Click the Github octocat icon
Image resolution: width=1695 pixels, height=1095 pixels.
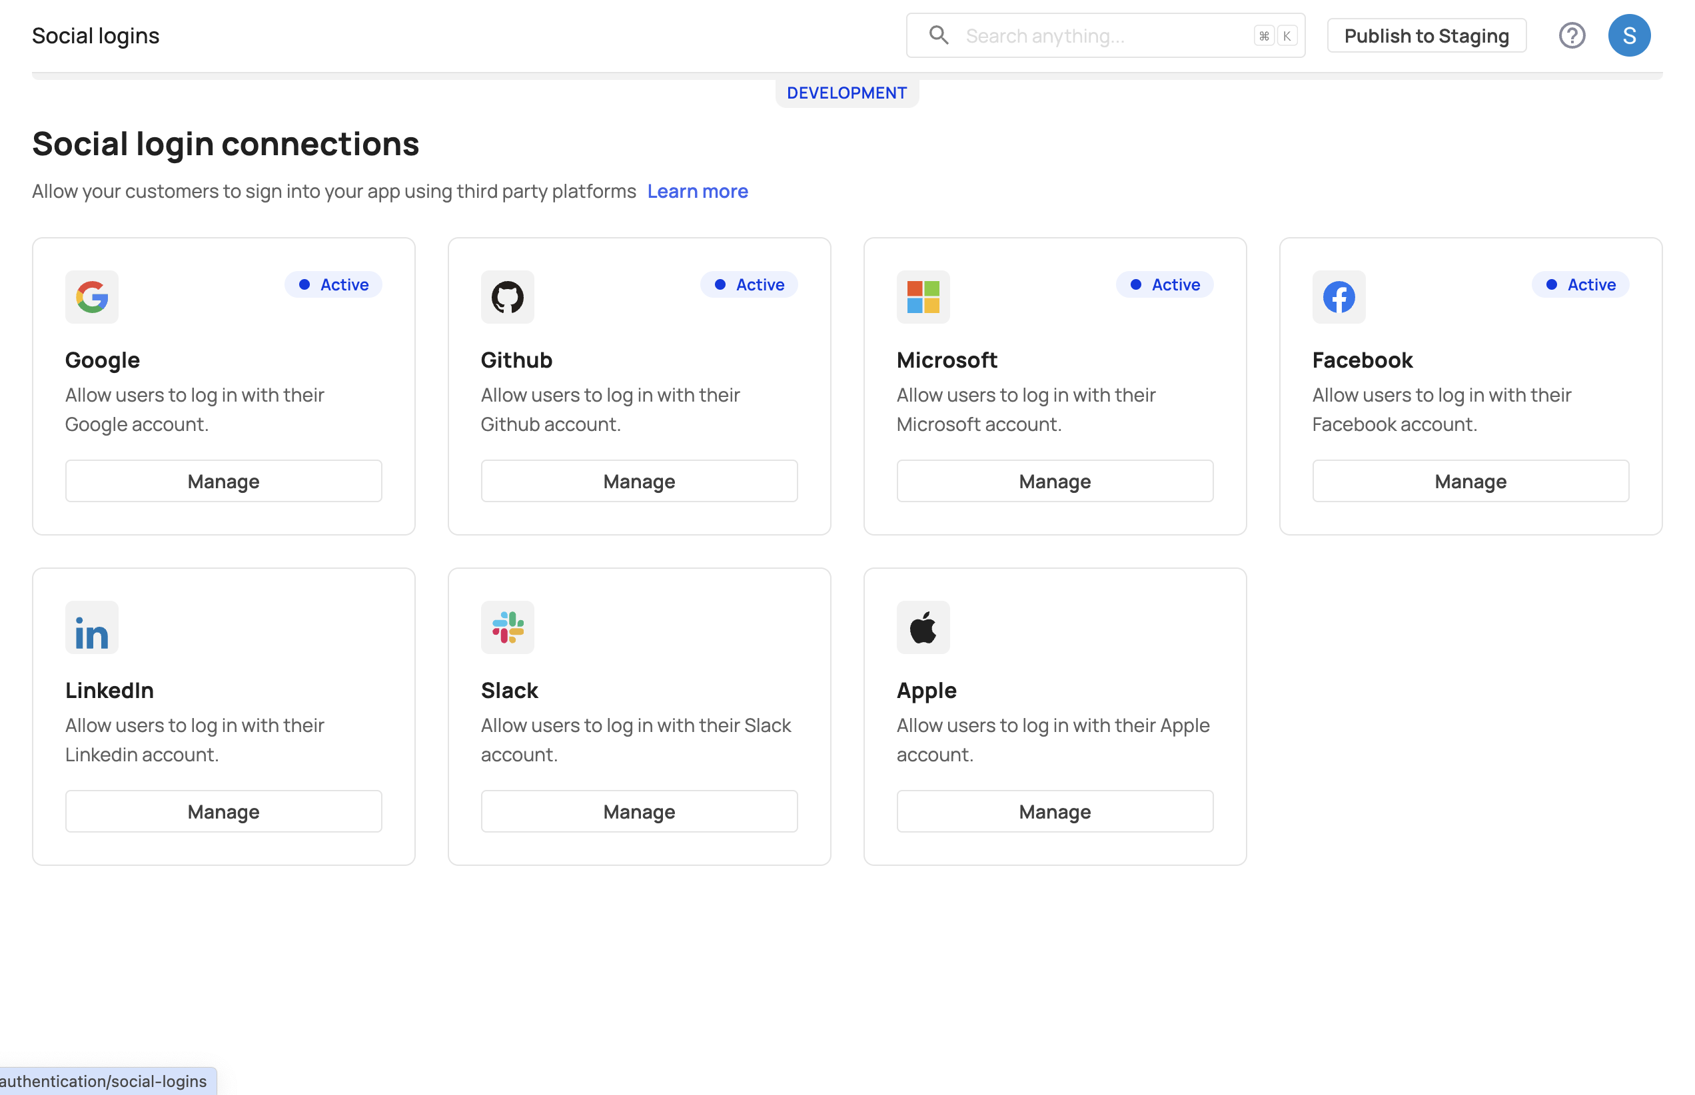[x=507, y=297]
